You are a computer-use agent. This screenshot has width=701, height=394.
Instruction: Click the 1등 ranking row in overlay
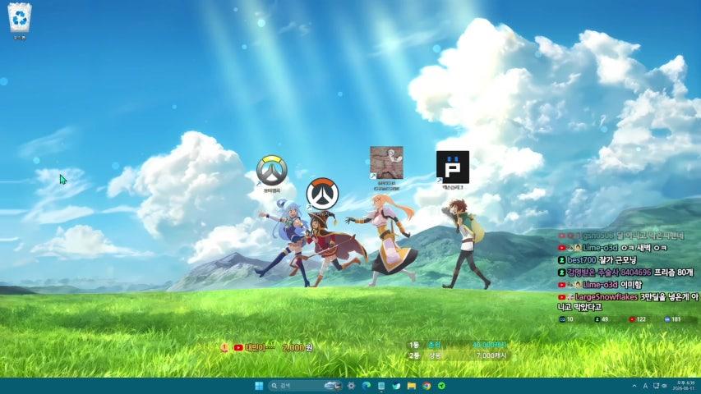[x=458, y=345]
